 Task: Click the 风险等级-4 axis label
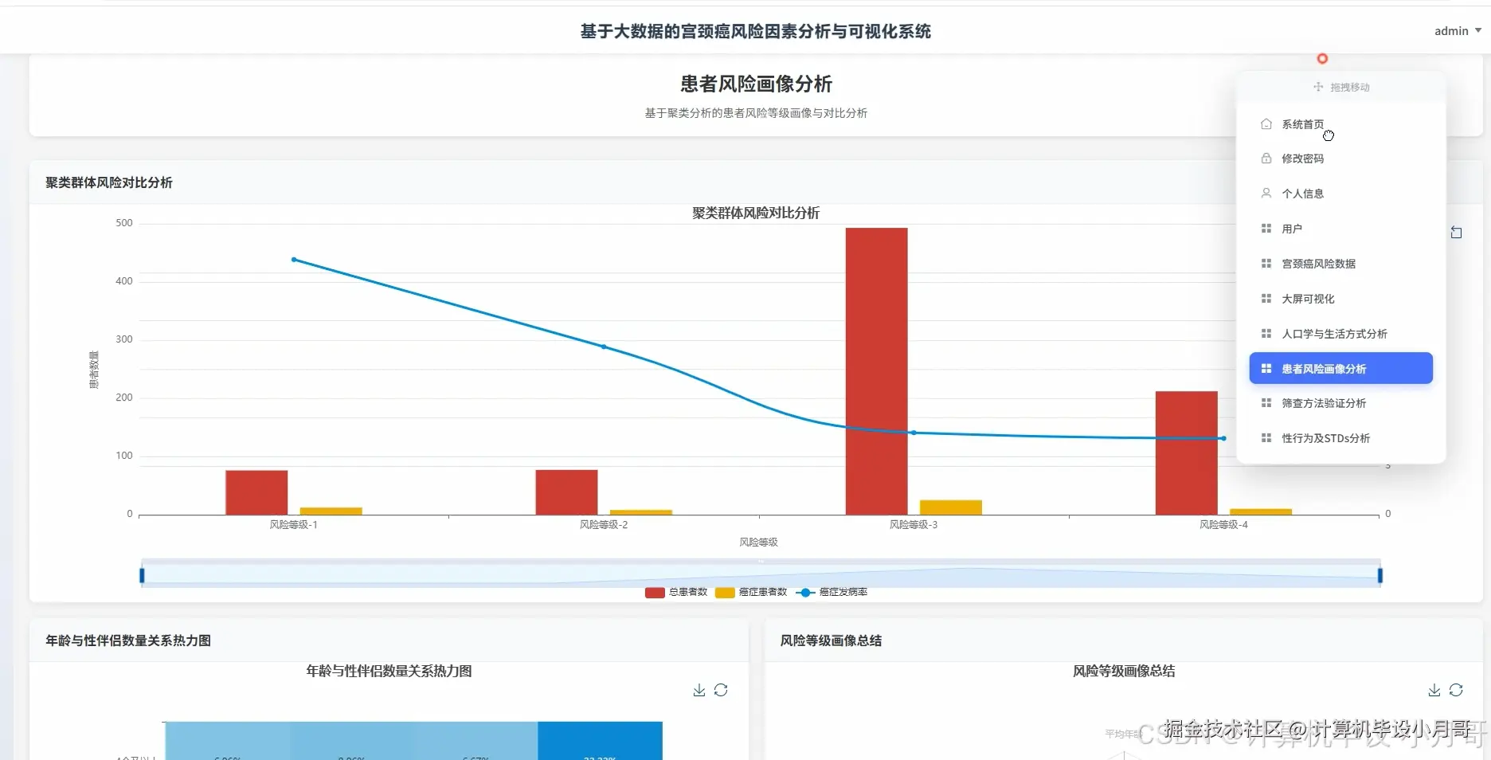pyautogui.click(x=1223, y=525)
